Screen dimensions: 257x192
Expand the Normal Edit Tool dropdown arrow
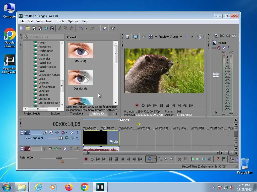155,159
